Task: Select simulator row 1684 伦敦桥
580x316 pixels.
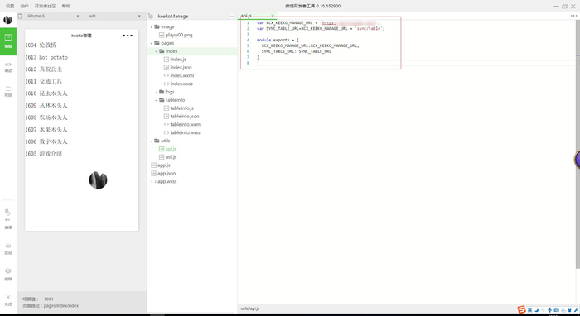Action: tap(81, 45)
